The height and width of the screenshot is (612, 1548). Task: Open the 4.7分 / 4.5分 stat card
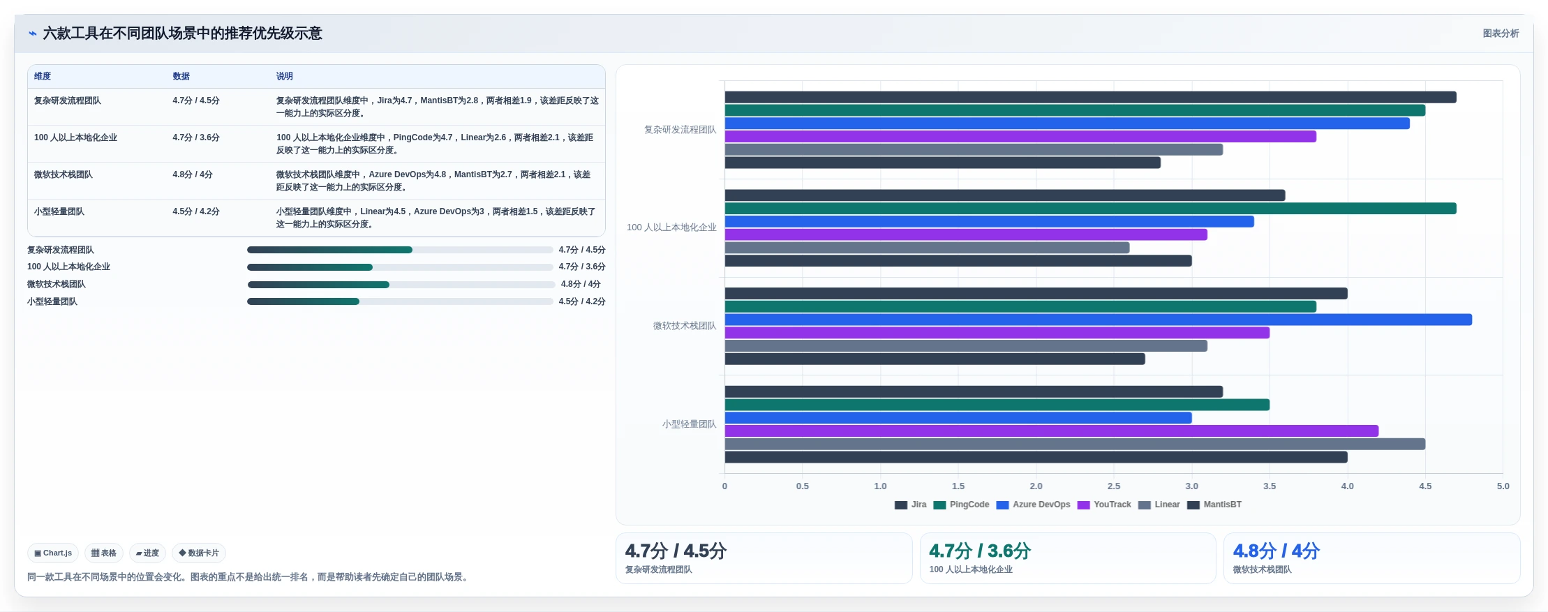pyautogui.click(x=764, y=558)
